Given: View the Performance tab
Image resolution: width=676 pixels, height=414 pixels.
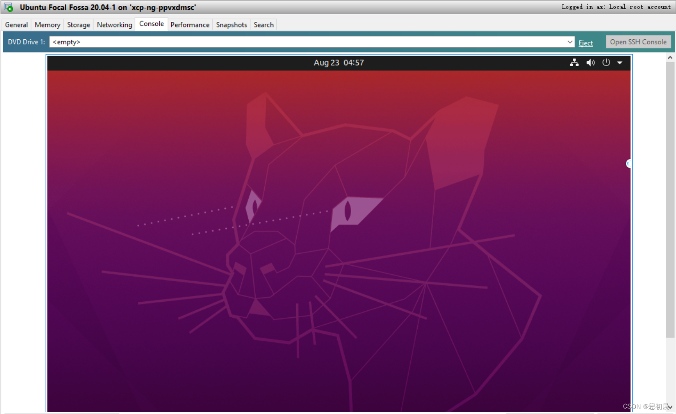Looking at the screenshot, I should tap(190, 25).
